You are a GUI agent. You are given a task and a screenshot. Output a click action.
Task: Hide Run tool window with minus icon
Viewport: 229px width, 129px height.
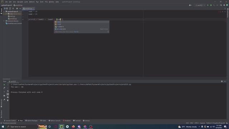click(x=225, y=81)
